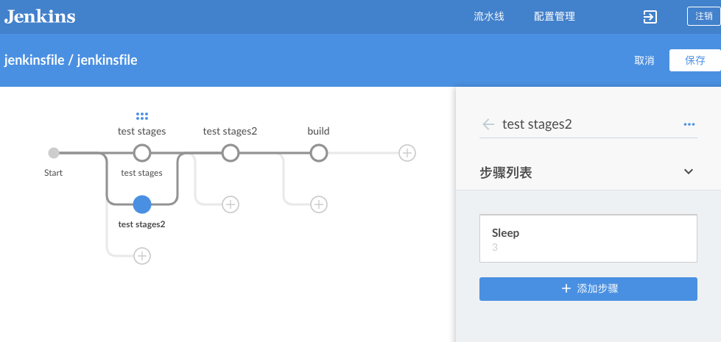Select the top test stages node circle
Screen dimensions: 721x342
click(x=142, y=153)
